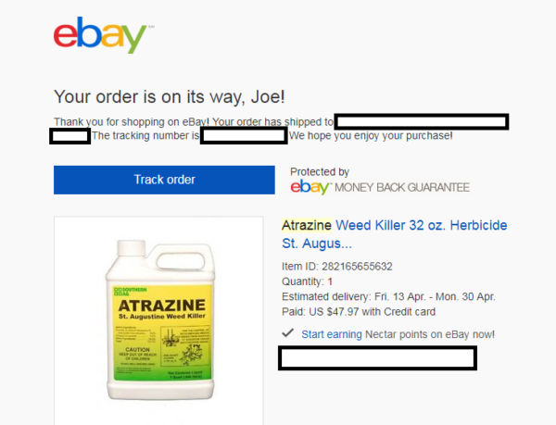Viewport: 556px width, 425px height.
Task: Click the redacted shipping address box
Action: tap(422, 122)
